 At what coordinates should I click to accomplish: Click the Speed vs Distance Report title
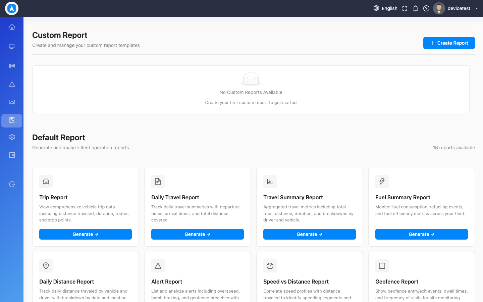point(296,282)
